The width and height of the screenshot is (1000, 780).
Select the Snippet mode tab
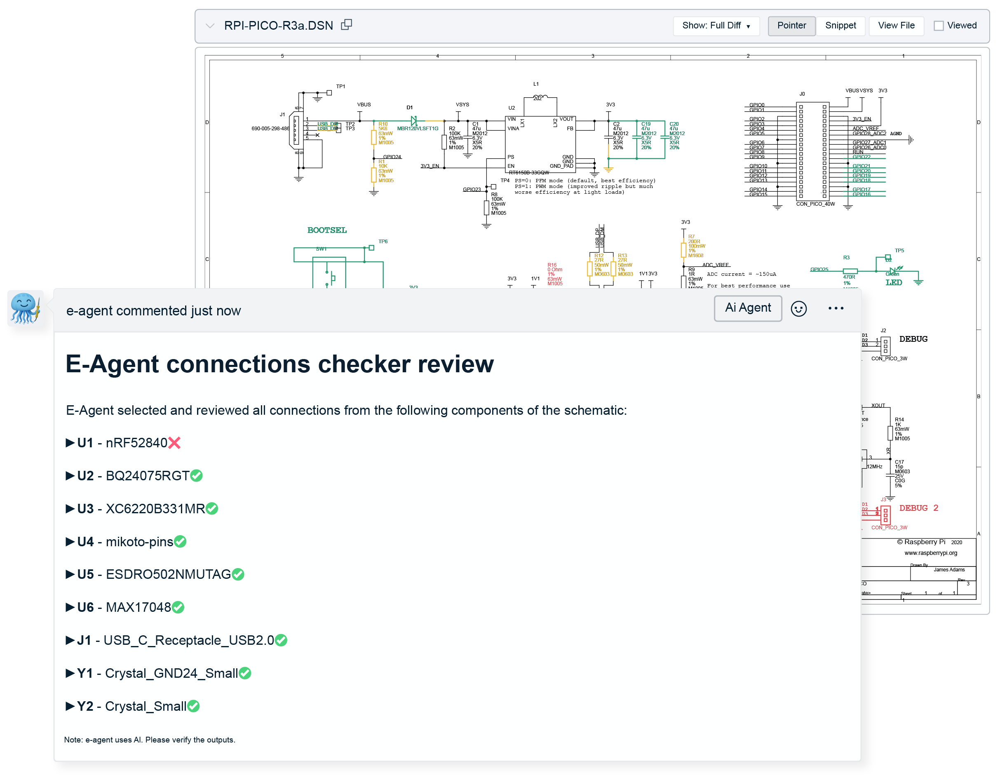pos(840,26)
